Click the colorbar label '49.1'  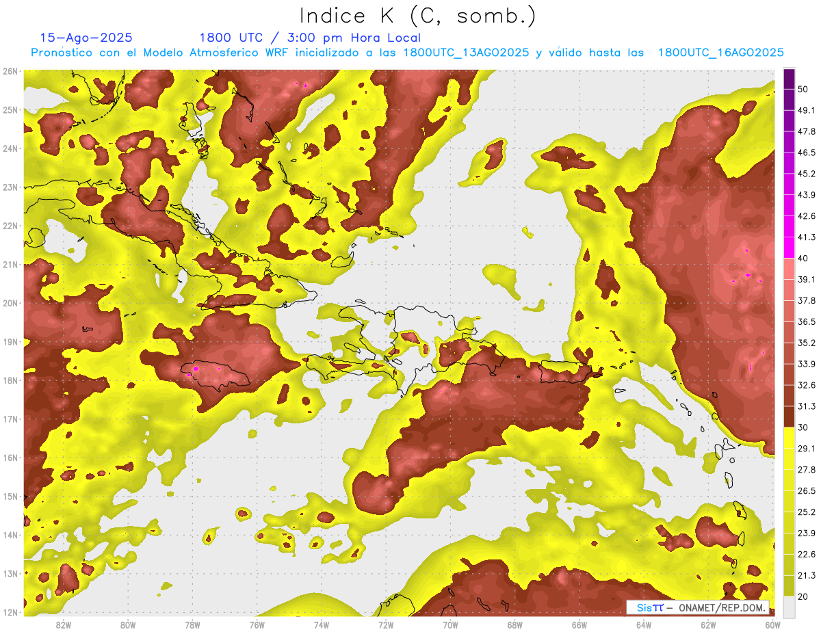coord(807,110)
